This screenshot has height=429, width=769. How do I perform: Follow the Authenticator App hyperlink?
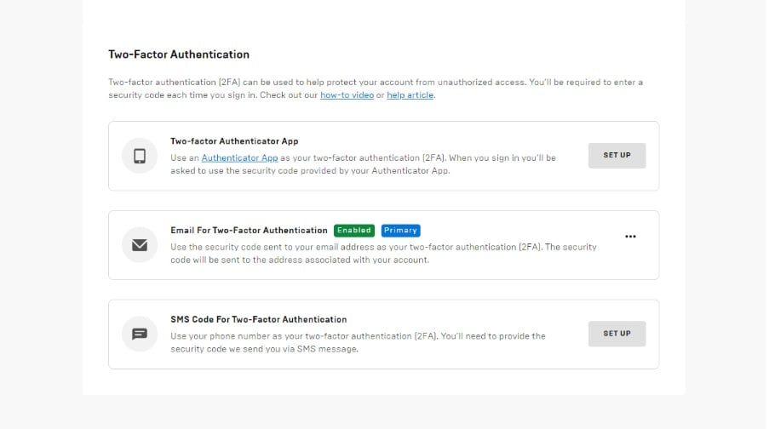[x=239, y=157]
